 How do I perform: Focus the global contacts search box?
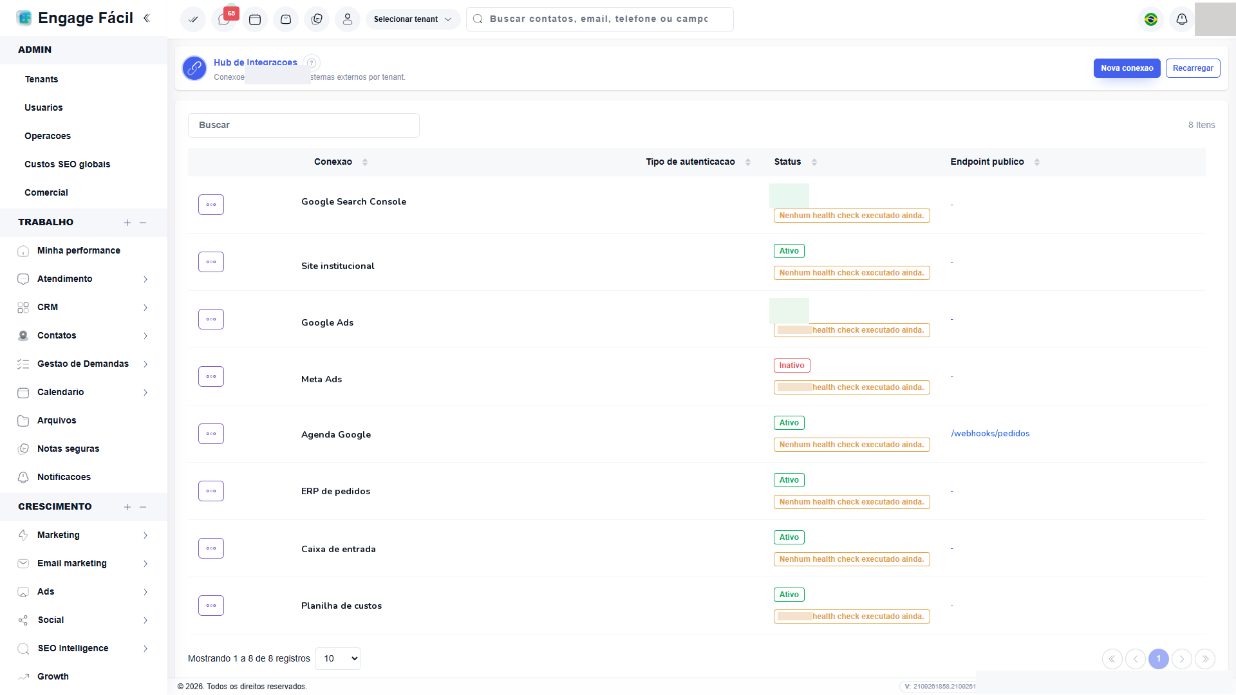[600, 19]
